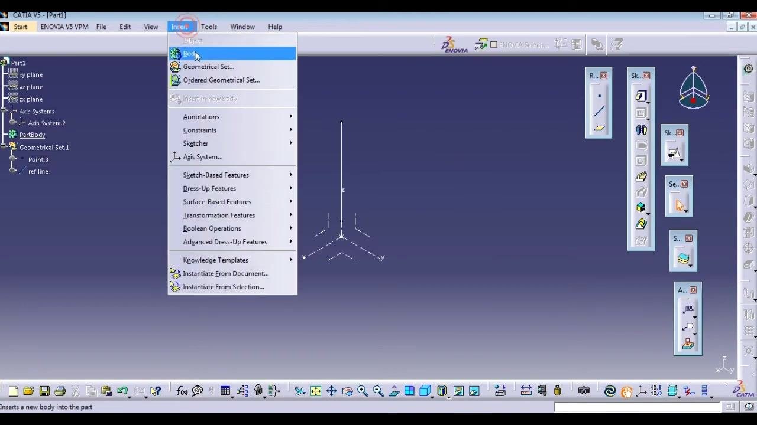
Task: Close the Reference Elements floating toolbar
Action: [x=604, y=76]
